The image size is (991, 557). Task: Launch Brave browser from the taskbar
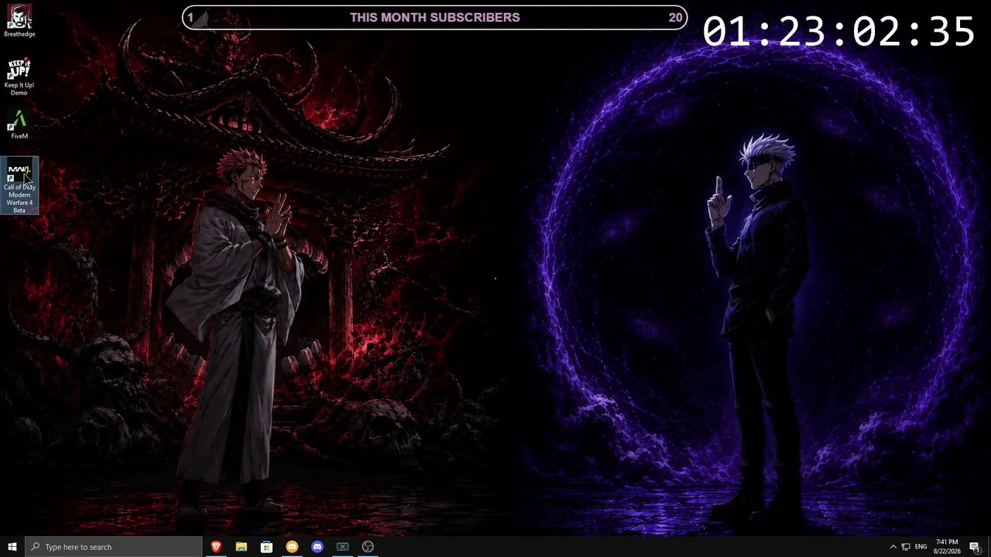point(216,547)
